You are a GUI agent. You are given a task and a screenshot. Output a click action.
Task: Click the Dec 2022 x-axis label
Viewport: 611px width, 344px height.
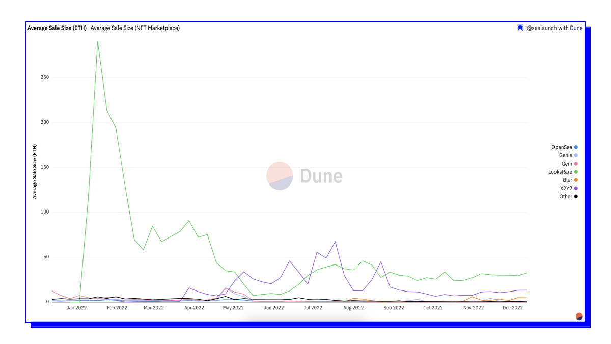coord(513,308)
